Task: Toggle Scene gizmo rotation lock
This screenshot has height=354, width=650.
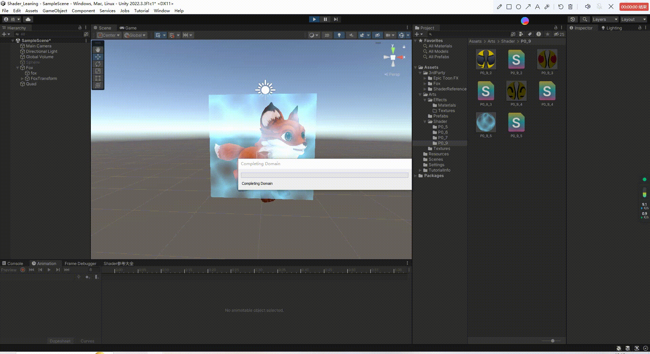Action: click(x=404, y=47)
